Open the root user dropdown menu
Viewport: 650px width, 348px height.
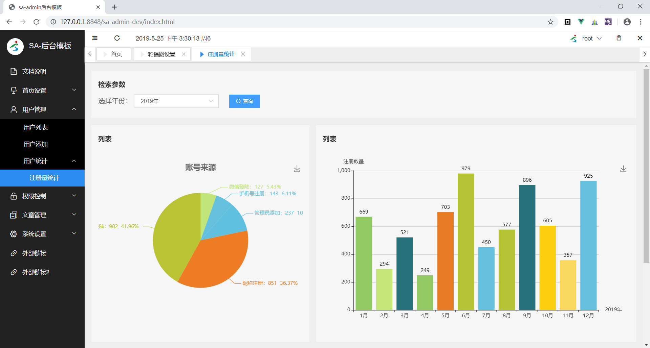586,39
